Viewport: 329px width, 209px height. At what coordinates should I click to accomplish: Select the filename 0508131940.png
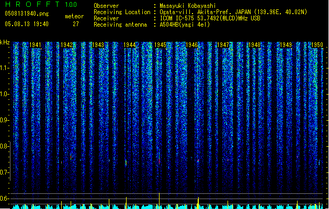click(x=27, y=14)
